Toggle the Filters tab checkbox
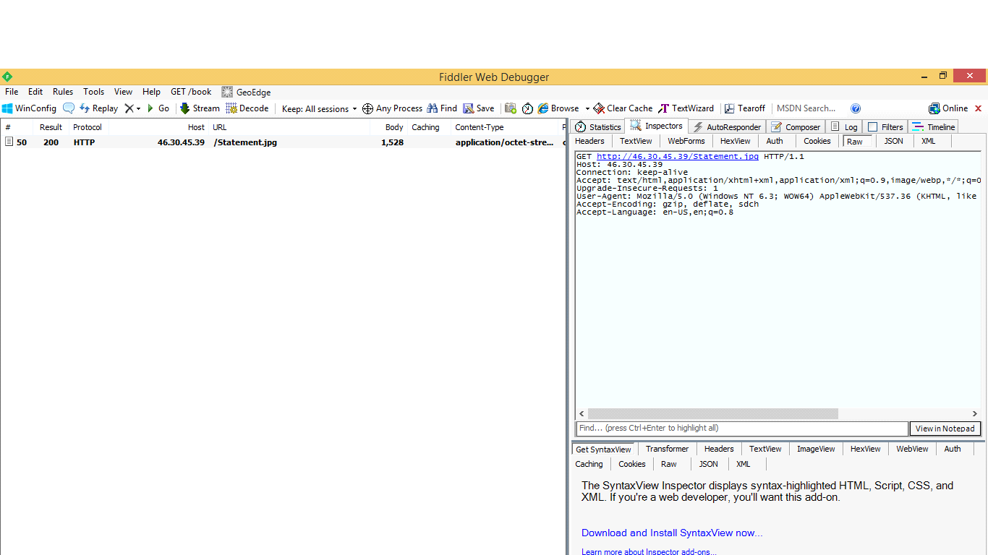This screenshot has width=988, height=555. (x=873, y=127)
